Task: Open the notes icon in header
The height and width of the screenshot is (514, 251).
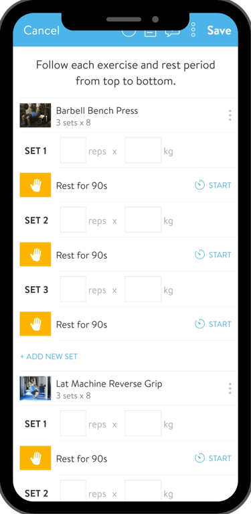Action: coord(150,32)
